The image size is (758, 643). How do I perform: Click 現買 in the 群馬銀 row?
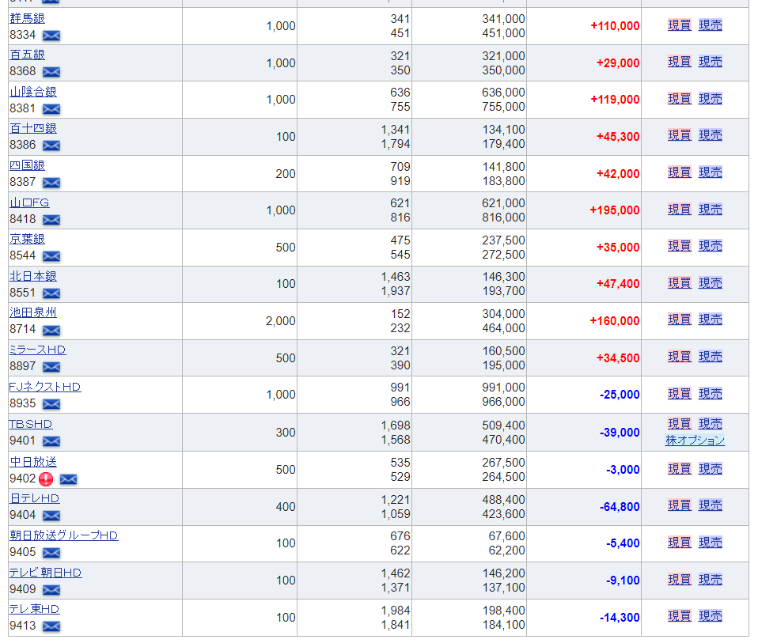click(680, 25)
